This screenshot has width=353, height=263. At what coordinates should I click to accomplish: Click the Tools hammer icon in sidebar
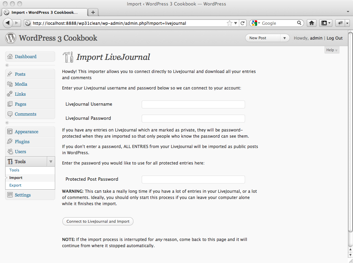pos(10,161)
